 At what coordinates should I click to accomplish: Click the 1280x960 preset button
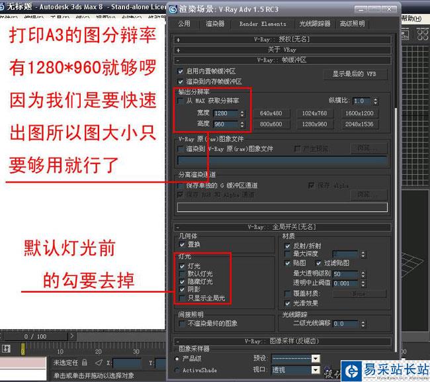pyautogui.click(x=314, y=124)
